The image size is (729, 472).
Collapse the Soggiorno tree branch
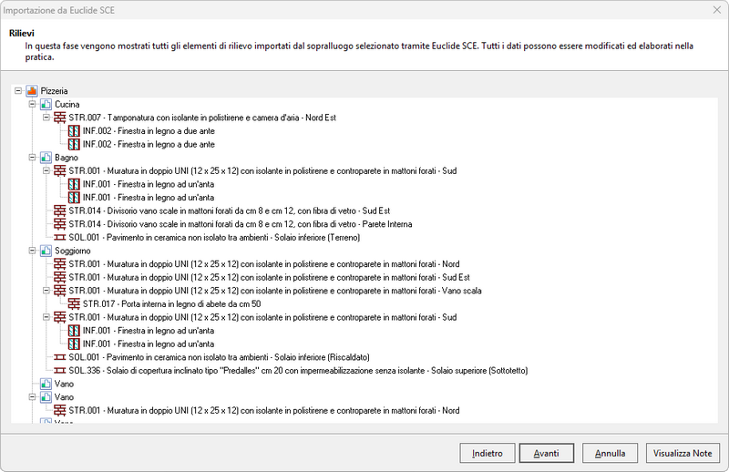[33, 251]
